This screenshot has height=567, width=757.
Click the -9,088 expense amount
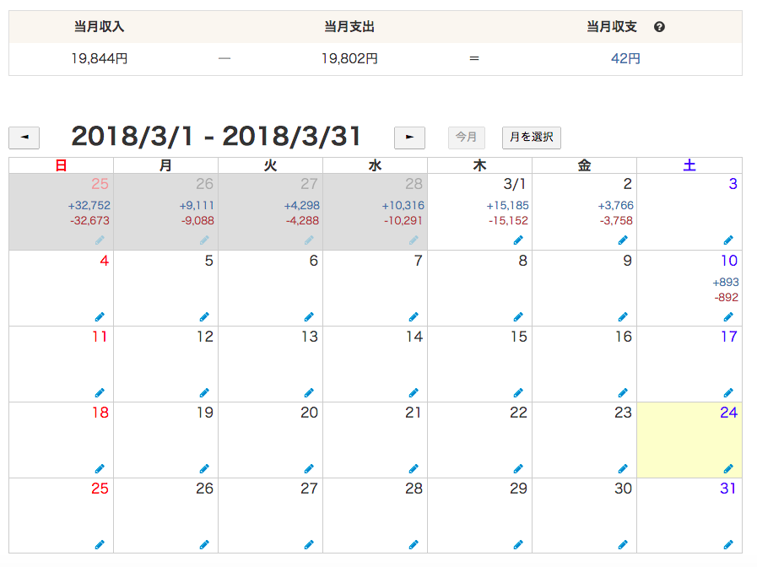pyautogui.click(x=197, y=221)
